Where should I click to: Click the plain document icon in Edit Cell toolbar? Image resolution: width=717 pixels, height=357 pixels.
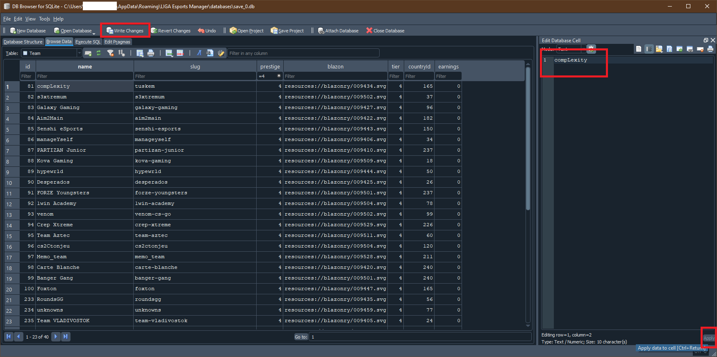coord(639,49)
